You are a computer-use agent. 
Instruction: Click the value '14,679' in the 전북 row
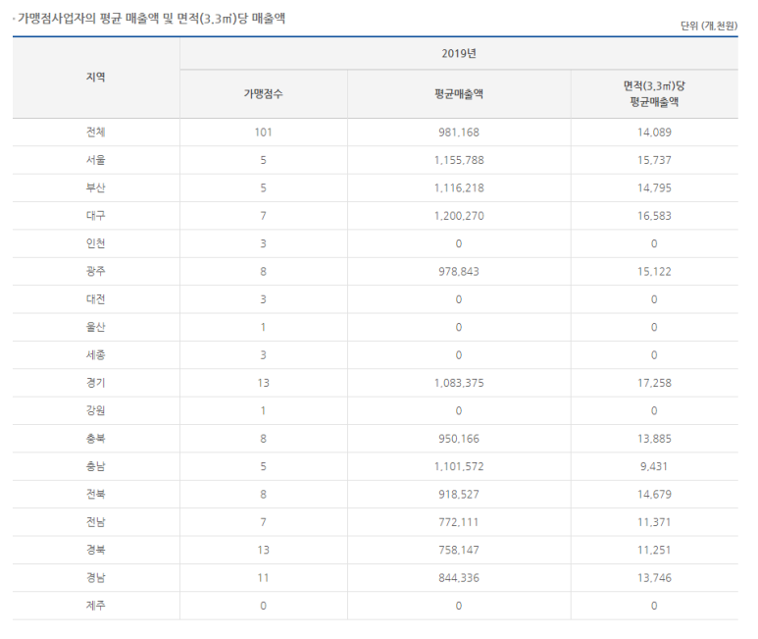coord(654,495)
